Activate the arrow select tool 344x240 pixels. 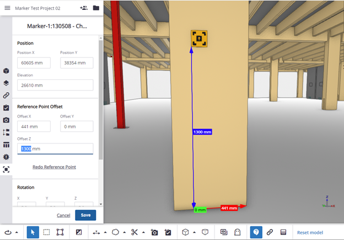[x=32, y=232]
